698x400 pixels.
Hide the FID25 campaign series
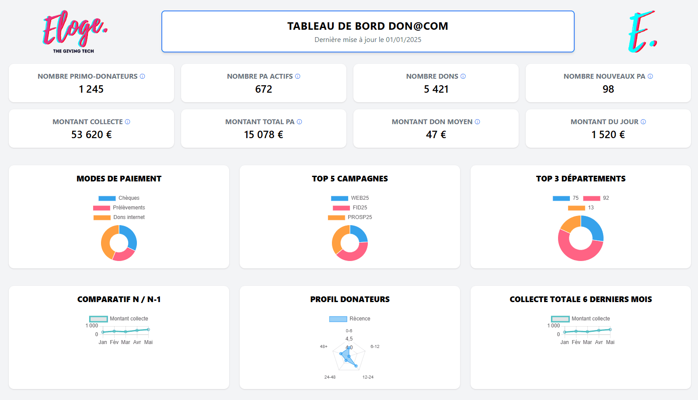(350, 208)
